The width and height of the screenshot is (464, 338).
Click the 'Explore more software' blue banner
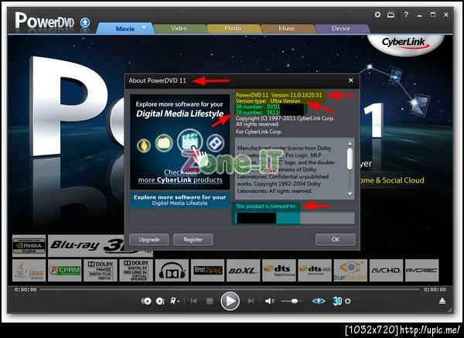click(x=179, y=200)
